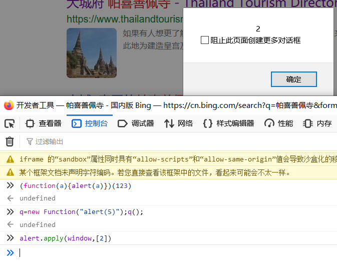Click the temple thumbnail image in Bing results
Image resolution: width=337 pixels, height=262 pixels.
92,53
